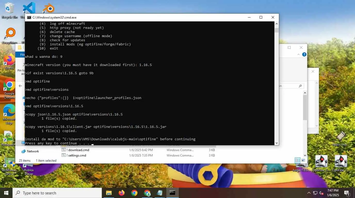Viewport: 355px width, 198px height.
Task: Open the network status tray icon
Action: 315,193
